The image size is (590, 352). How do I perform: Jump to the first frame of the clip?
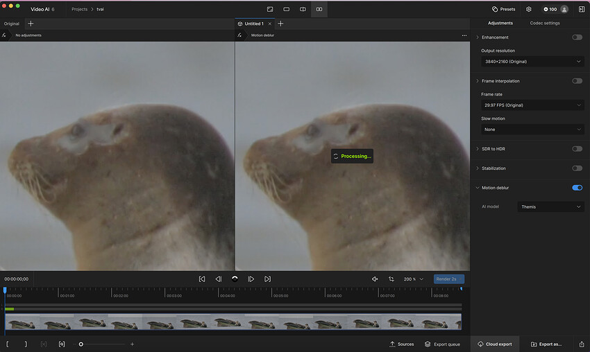point(202,279)
